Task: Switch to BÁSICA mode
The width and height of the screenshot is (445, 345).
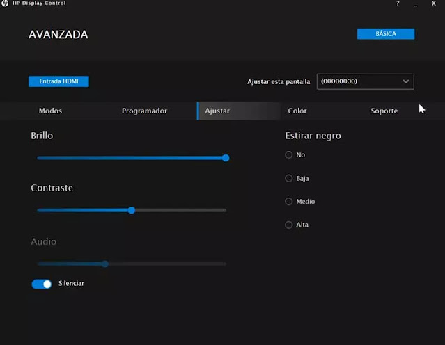Action: [386, 34]
